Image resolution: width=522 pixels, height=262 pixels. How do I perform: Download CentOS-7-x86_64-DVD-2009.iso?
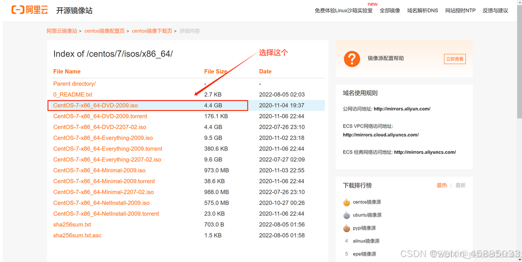[x=95, y=106]
